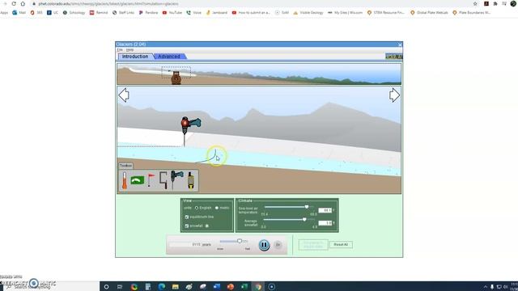Image resolution: width=518 pixels, height=291 pixels.
Task: Select the borehole drill from toolbox
Action: point(176,179)
